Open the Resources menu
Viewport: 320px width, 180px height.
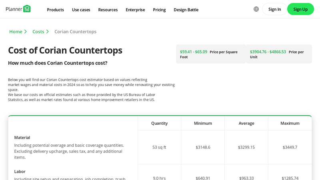(108, 10)
